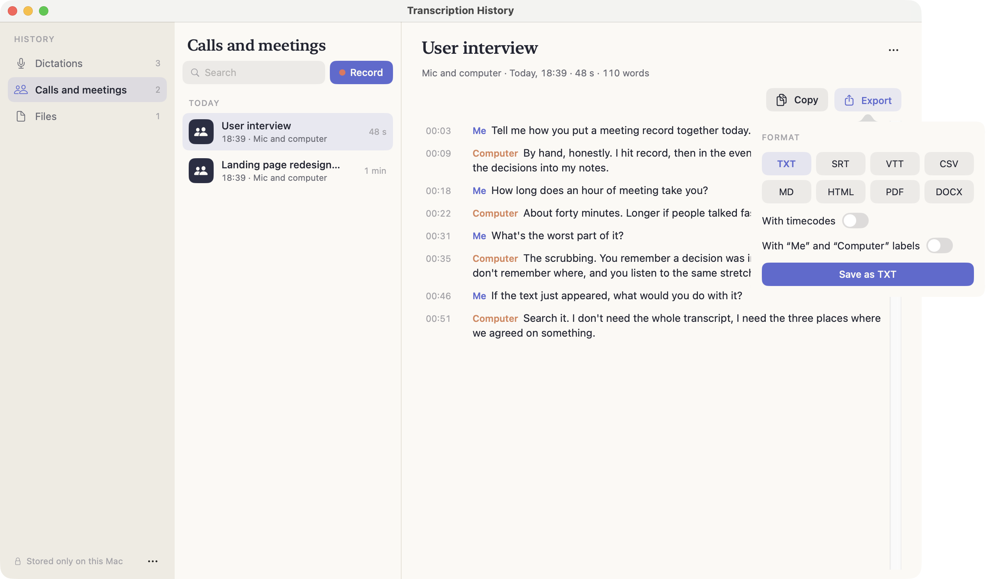Open the three-dot menu next to User interview title
The image size is (995, 579).
893,50
